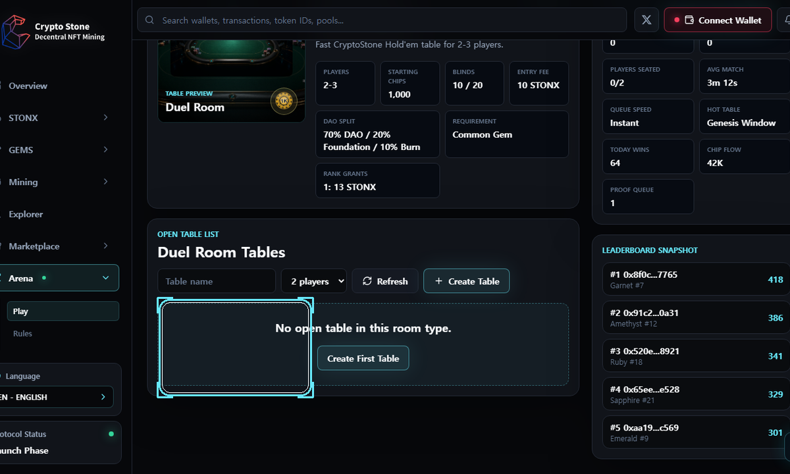Expand the Marketplace sidebar menu
This screenshot has width=790, height=474.
pyautogui.click(x=105, y=246)
